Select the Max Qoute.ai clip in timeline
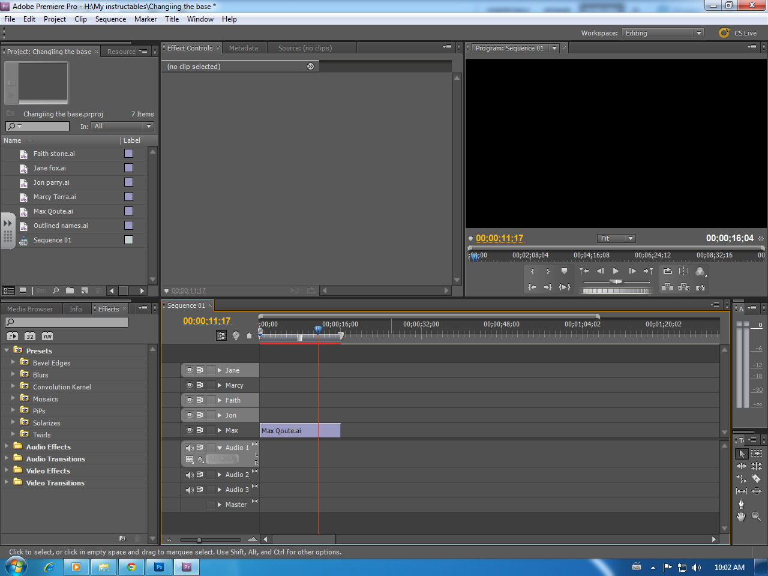Screen dimensions: 768x576 [300, 430]
